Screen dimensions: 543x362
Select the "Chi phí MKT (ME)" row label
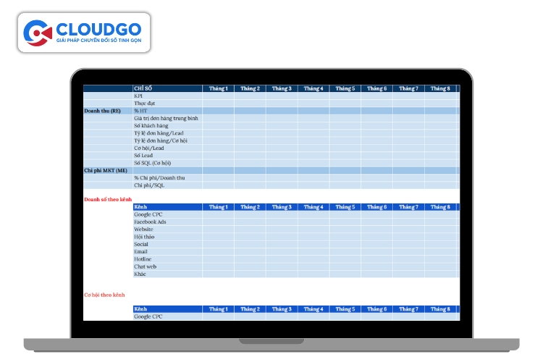coord(106,170)
